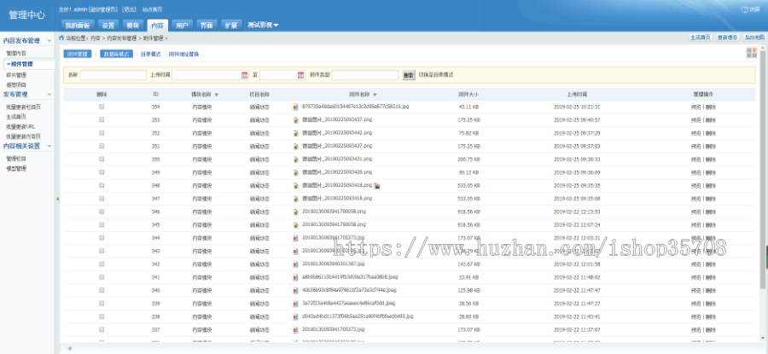Viewport: 768px width, 354px height.
Task: Click the grid view icon at top right
Action: pos(751,53)
